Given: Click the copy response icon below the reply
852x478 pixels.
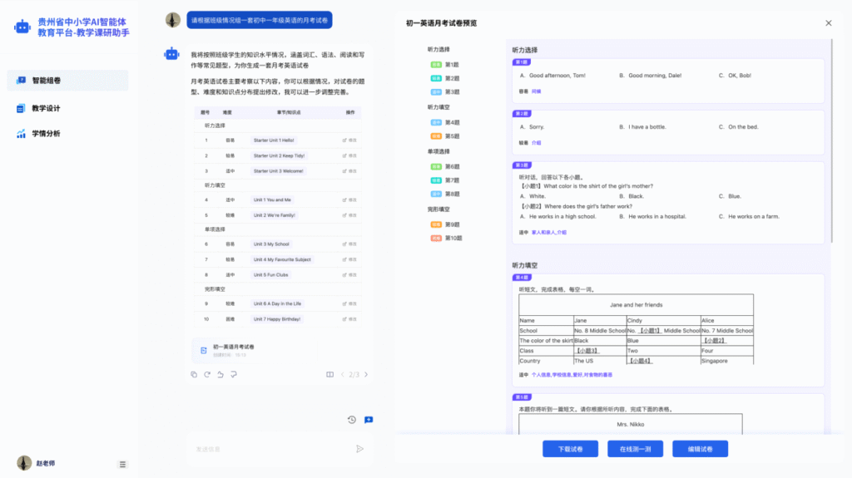Looking at the screenshot, I should coord(194,374).
